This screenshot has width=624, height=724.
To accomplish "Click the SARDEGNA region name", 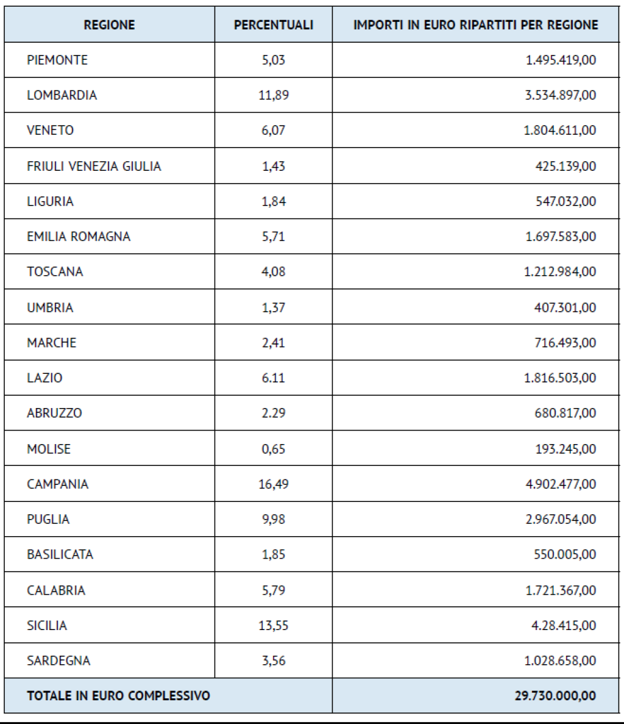I will 58,661.
